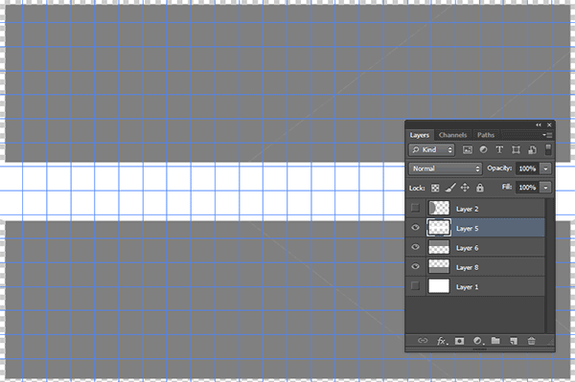Filter layers by pixel layer icon
The width and height of the screenshot is (575, 382).
468,149
